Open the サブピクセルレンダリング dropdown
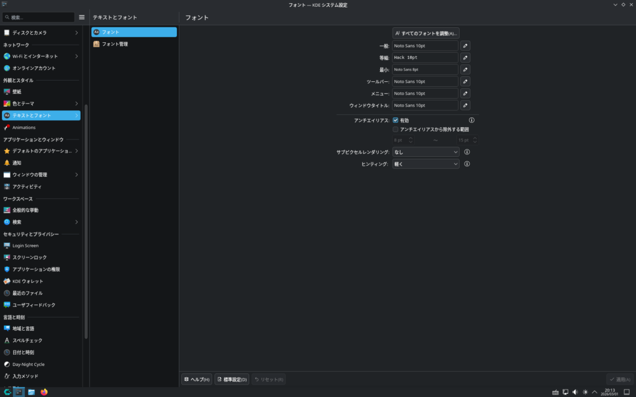 [x=425, y=152]
